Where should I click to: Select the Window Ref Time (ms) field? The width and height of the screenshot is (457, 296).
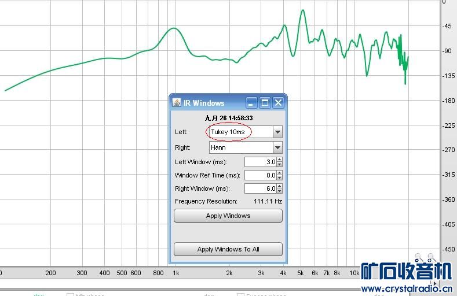click(x=261, y=175)
